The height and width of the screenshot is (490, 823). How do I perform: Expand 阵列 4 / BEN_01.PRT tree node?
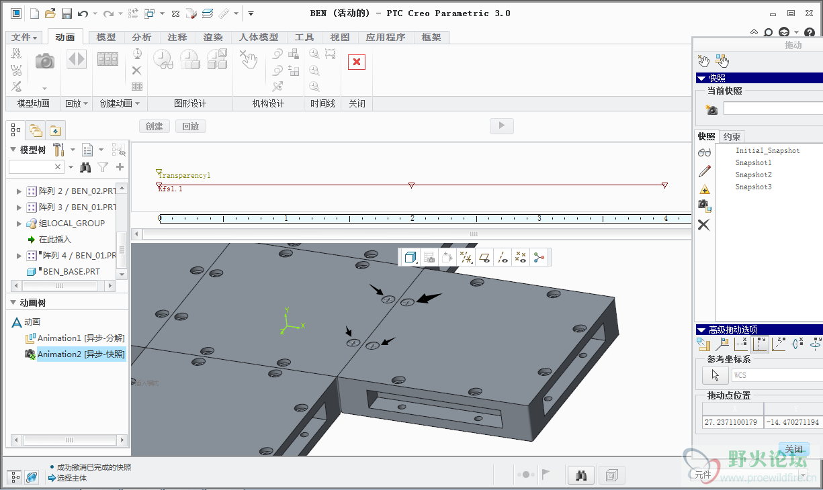point(19,256)
